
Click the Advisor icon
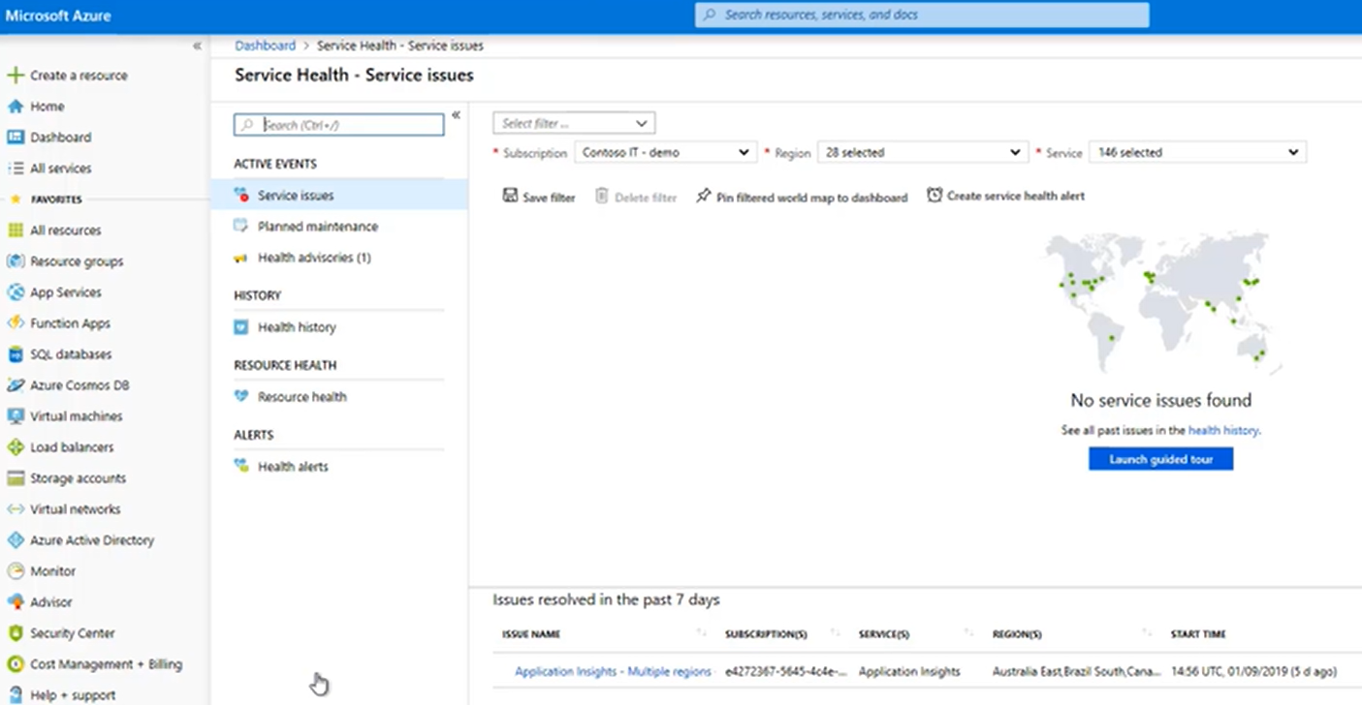[x=15, y=602]
